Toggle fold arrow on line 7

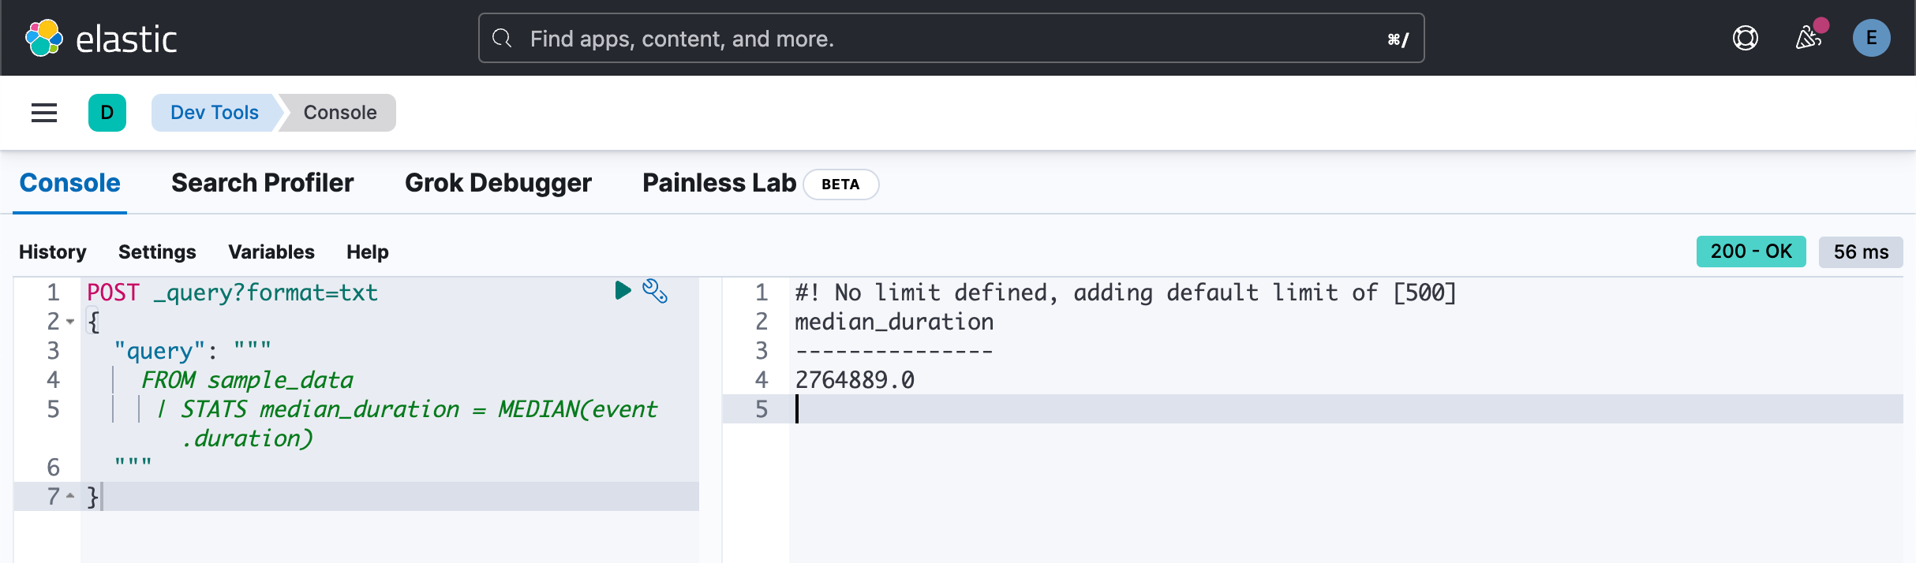70,496
